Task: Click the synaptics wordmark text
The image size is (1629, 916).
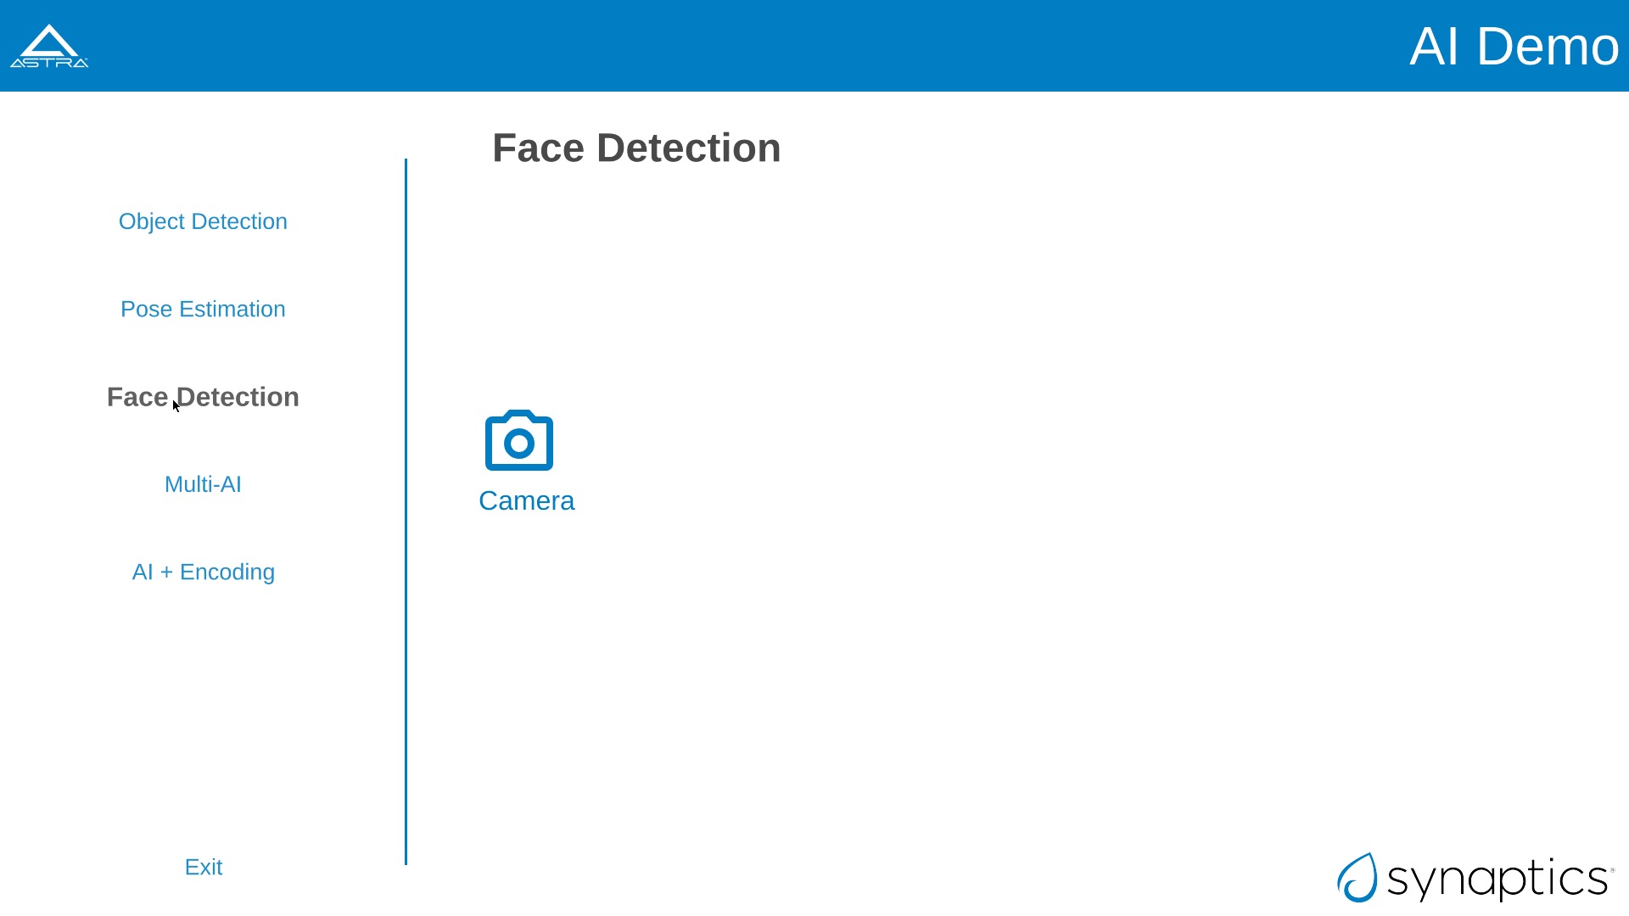Action: [1497, 880]
